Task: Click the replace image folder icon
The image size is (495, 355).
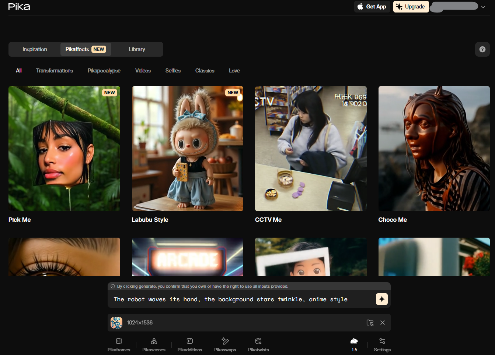Action: click(370, 323)
